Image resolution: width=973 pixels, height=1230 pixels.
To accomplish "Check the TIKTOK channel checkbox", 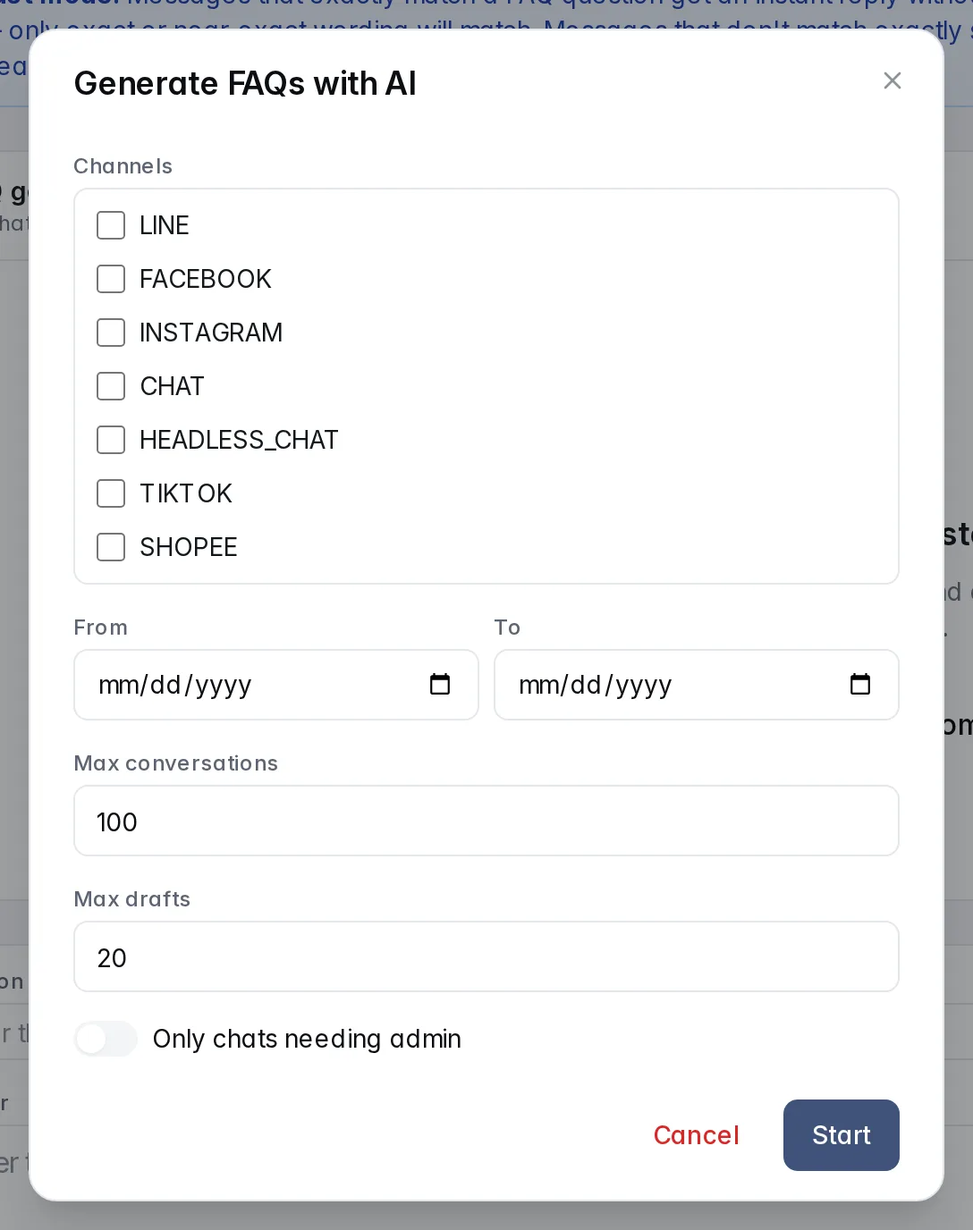I will [111, 493].
